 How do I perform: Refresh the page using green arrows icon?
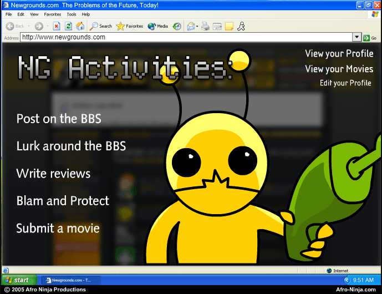click(x=68, y=26)
